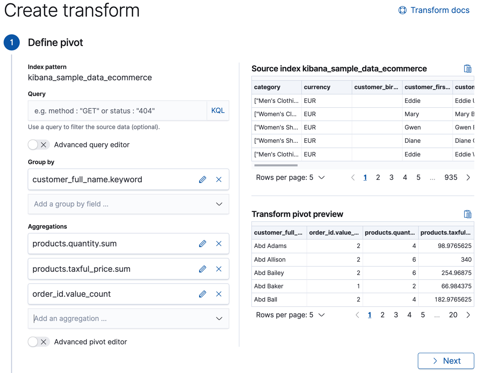Enable the Advanced pivot editor toggle

pos(38,342)
